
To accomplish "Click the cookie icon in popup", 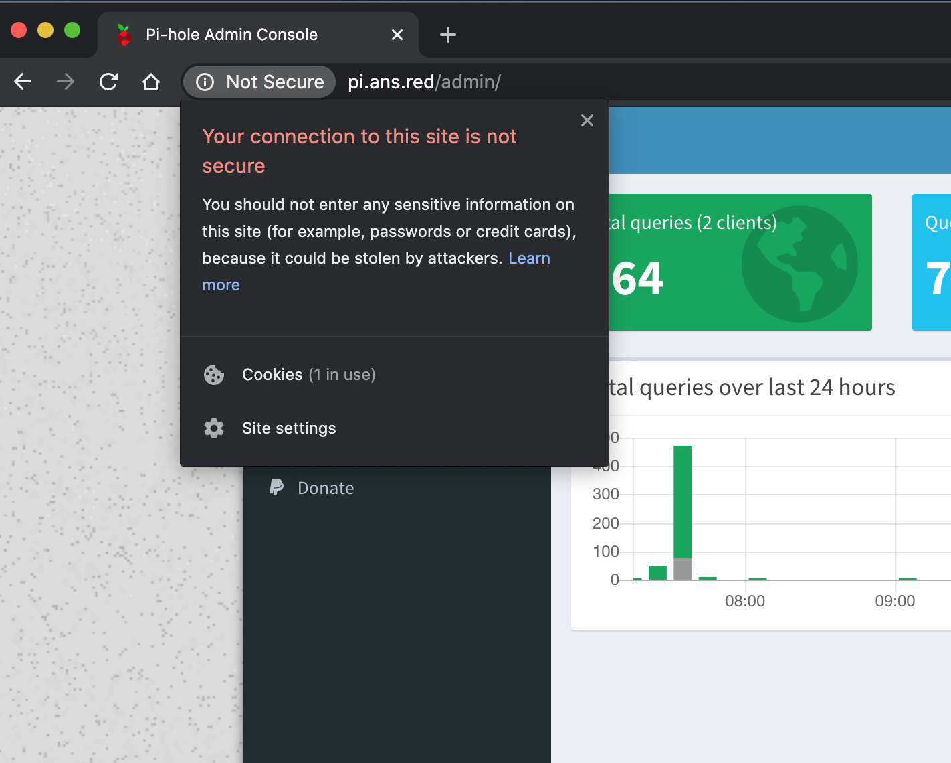I will [214, 375].
